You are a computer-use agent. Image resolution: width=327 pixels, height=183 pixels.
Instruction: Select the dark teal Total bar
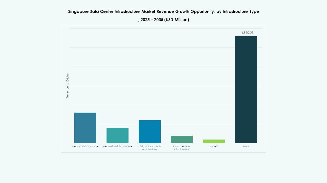point(246,89)
